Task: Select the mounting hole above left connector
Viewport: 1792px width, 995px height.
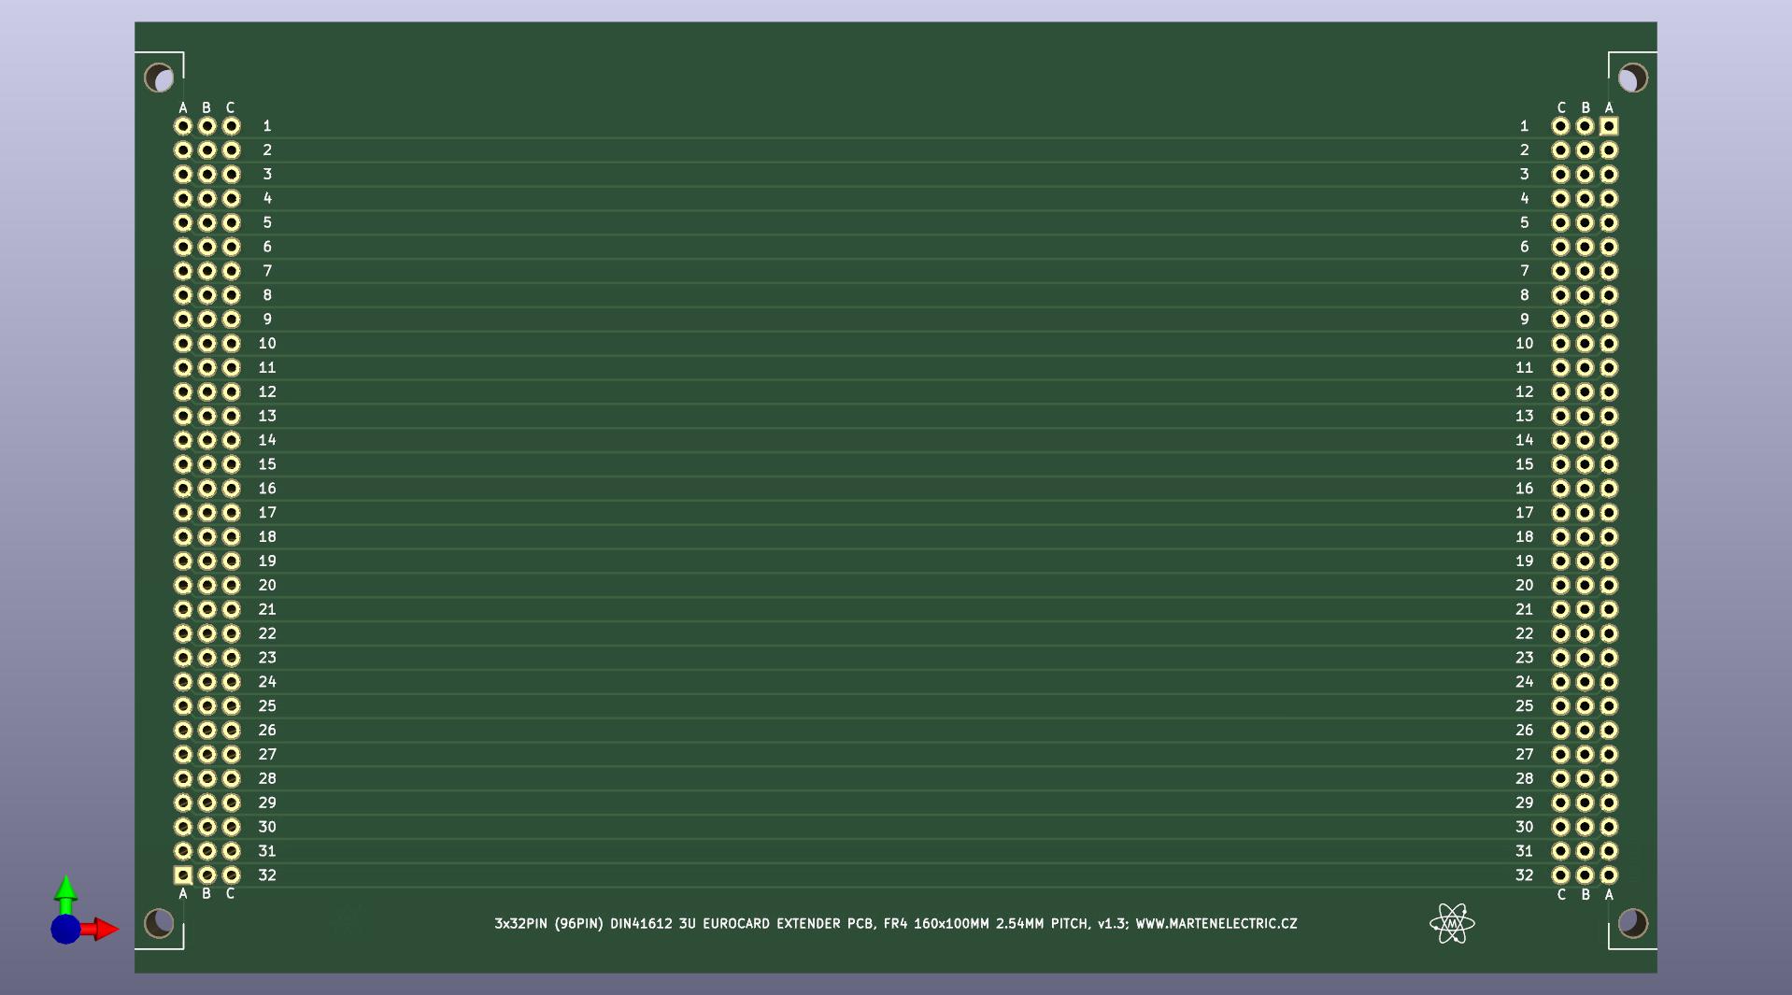Action: (159, 78)
